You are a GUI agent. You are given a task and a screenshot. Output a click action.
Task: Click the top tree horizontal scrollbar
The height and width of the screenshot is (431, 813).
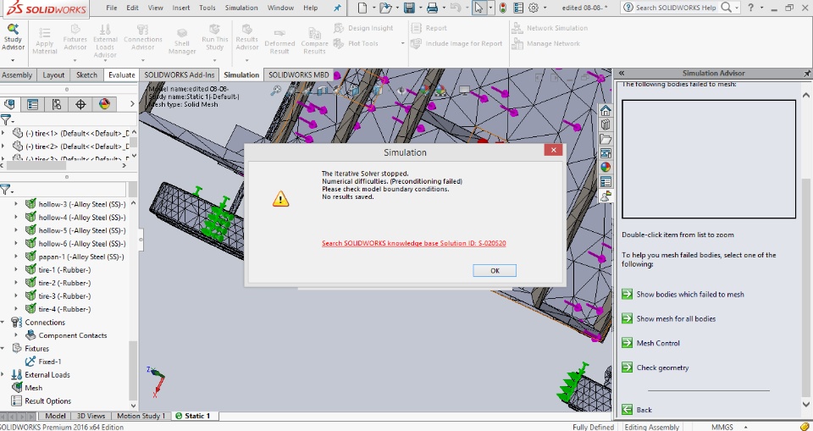pyautogui.click(x=36, y=165)
